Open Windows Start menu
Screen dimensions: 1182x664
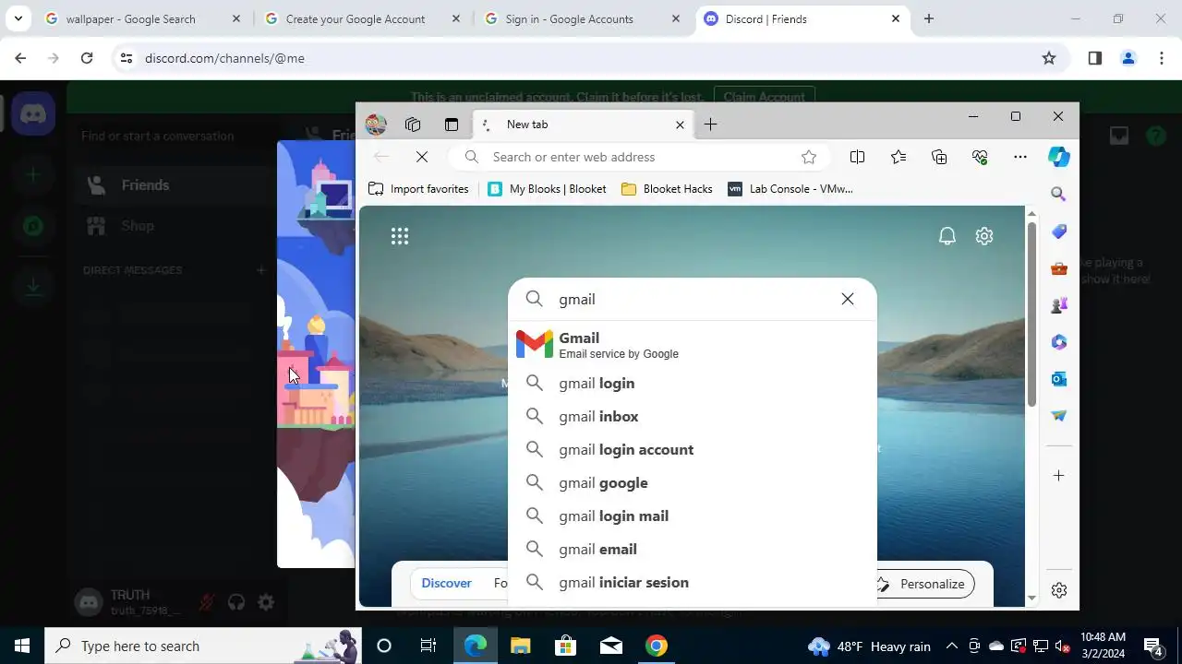pyautogui.click(x=22, y=646)
